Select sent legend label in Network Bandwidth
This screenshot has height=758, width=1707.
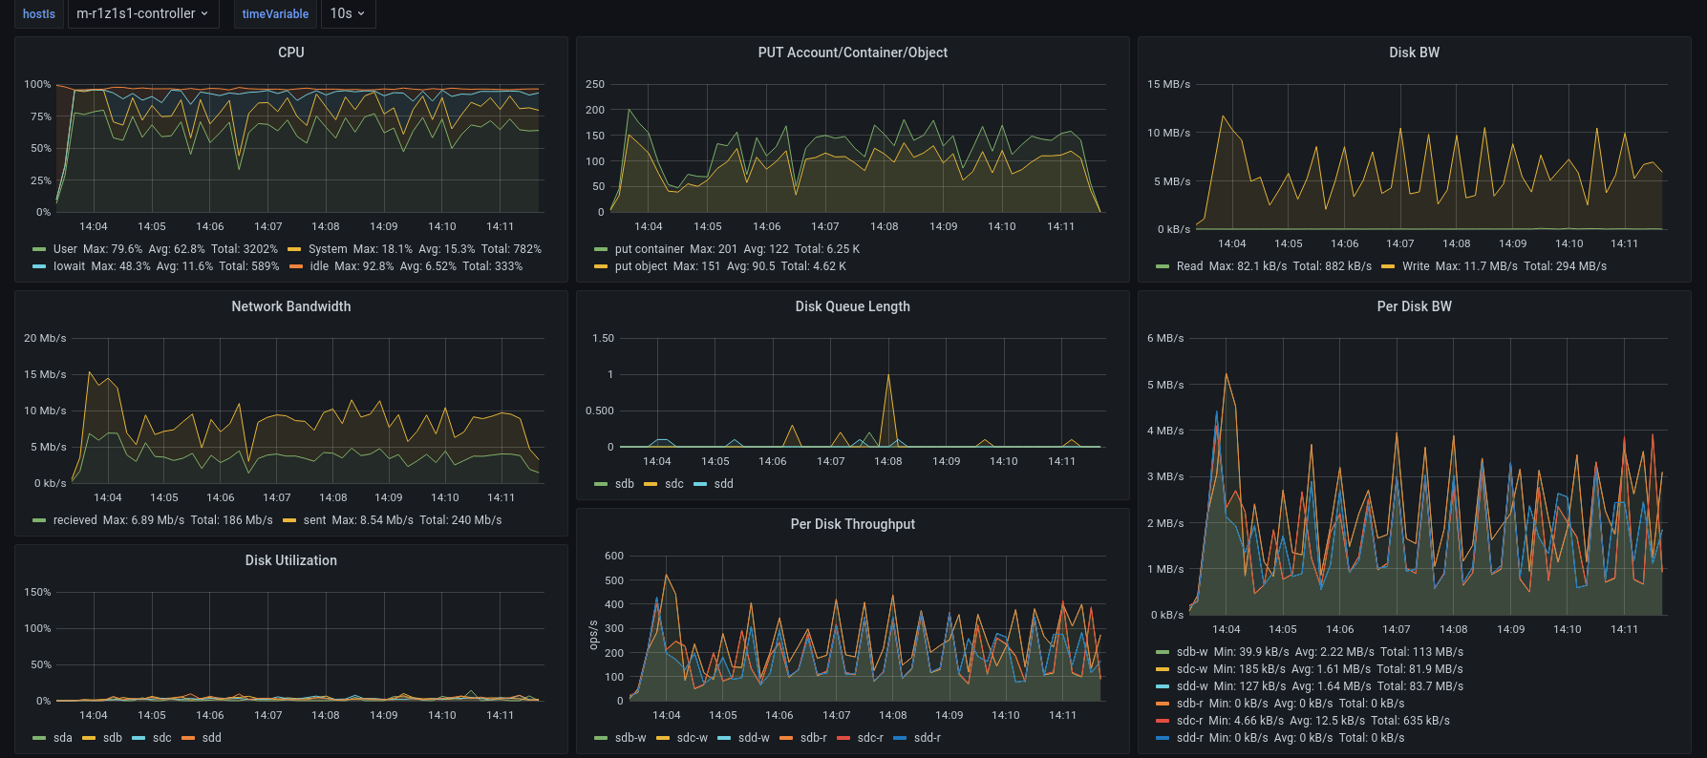[x=314, y=520]
